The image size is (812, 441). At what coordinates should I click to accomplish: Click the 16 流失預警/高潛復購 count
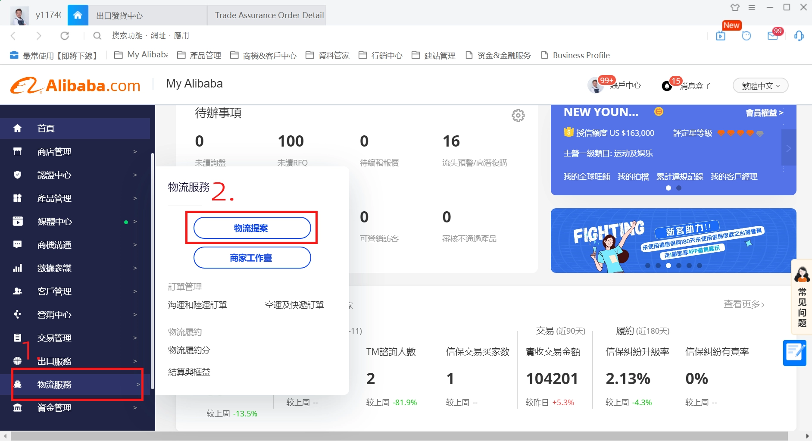click(x=451, y=141)
